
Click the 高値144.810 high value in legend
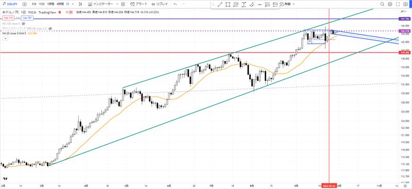[99, 12]
